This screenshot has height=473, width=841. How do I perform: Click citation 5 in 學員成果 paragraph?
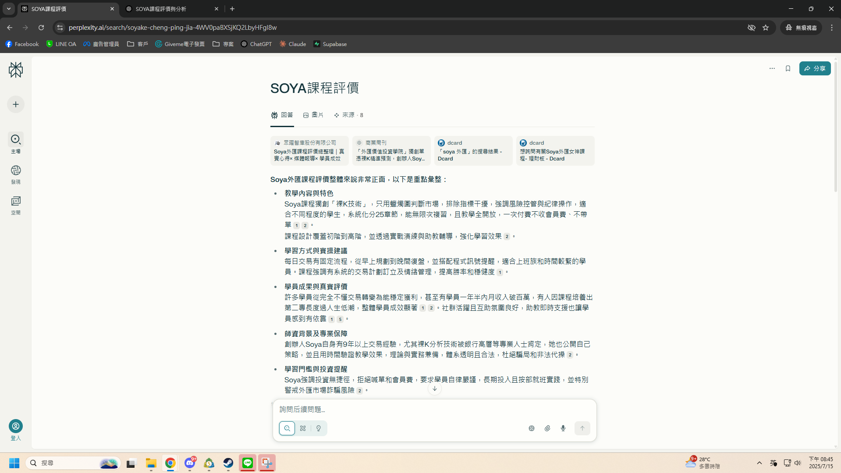(x=340, y=319)
